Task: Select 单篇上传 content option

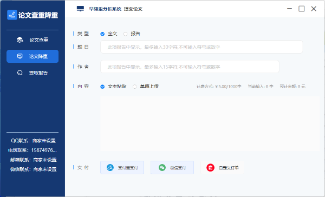Action: [135, 87]
